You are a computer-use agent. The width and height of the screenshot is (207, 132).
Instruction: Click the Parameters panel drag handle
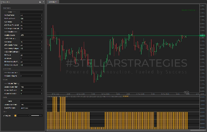coord(1,2)
